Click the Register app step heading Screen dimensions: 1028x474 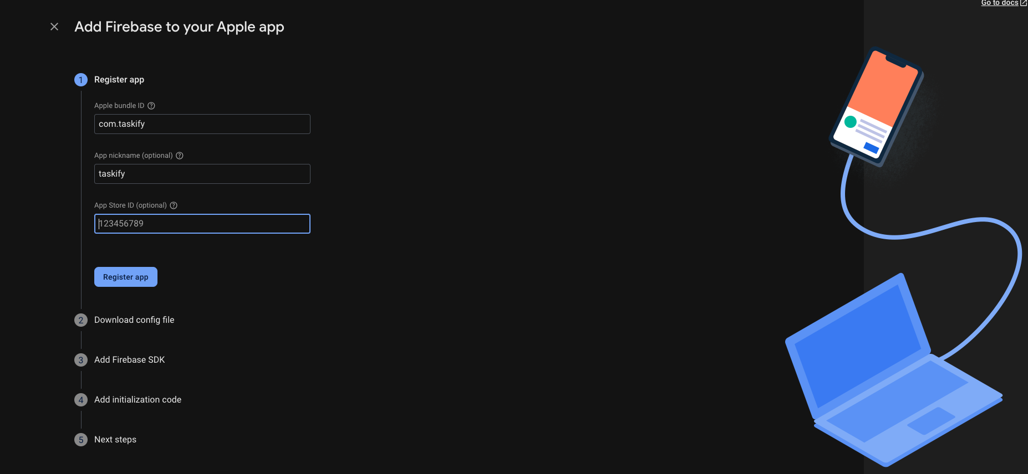tap(119, 80)
